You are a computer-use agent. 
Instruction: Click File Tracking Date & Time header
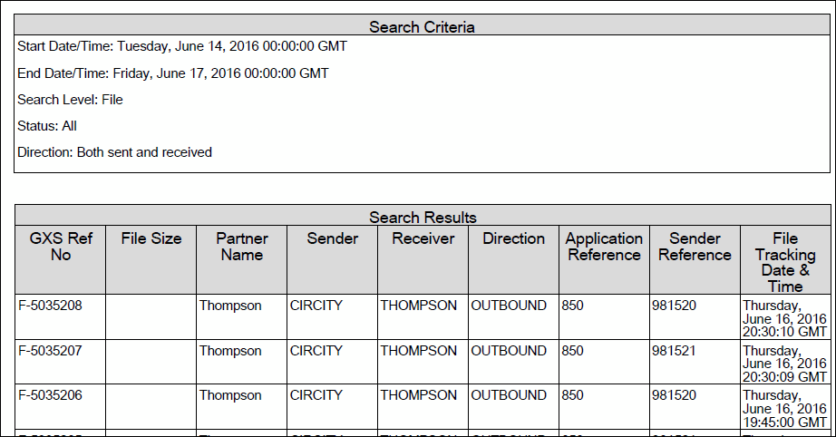point(785,262)
